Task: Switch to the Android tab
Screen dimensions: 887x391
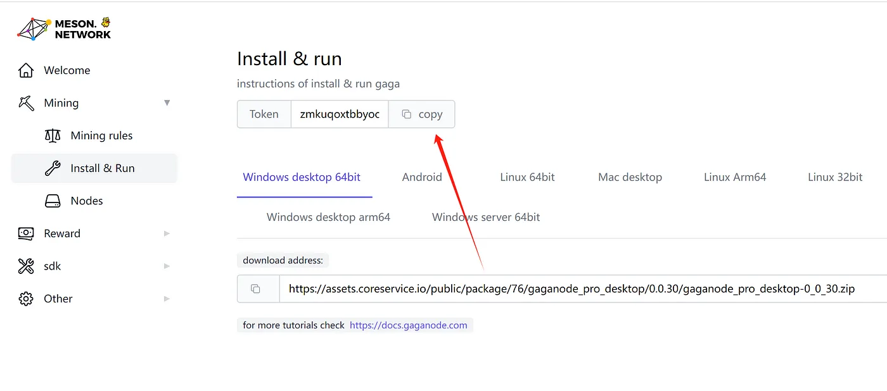Action: (422, 177)
